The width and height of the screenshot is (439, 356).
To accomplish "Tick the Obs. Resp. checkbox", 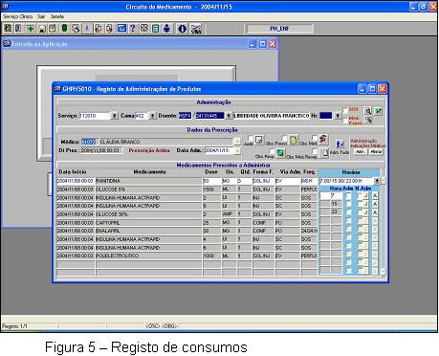I will tap(272, 151).
